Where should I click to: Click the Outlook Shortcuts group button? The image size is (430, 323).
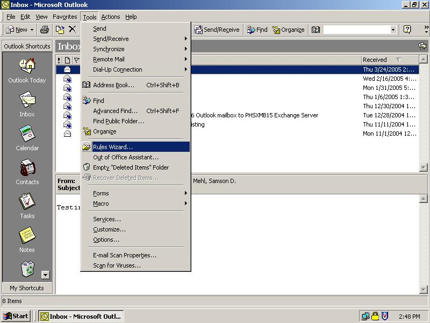27,46
